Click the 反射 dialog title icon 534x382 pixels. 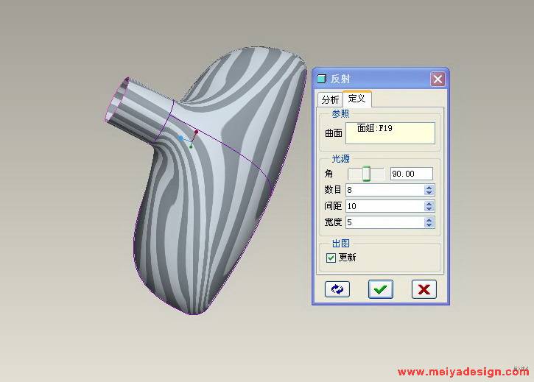pyautogui.click(x=321, y=79)
